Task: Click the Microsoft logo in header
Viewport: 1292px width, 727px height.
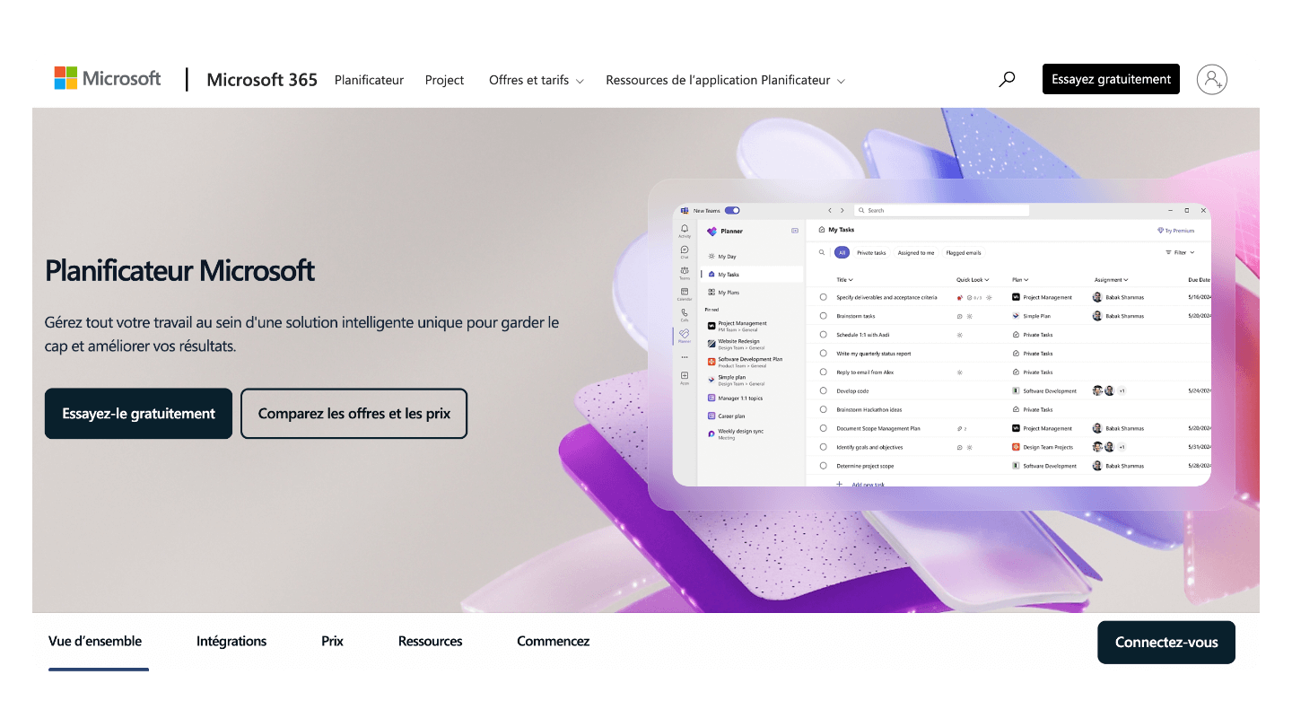Action: [x=108, y=78]
